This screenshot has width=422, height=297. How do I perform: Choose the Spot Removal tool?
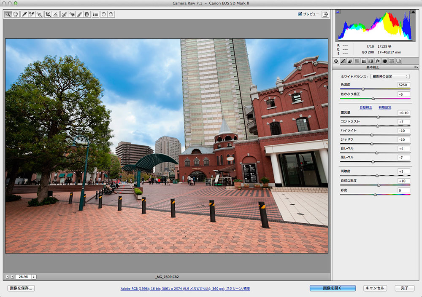[x=64, y=14]
